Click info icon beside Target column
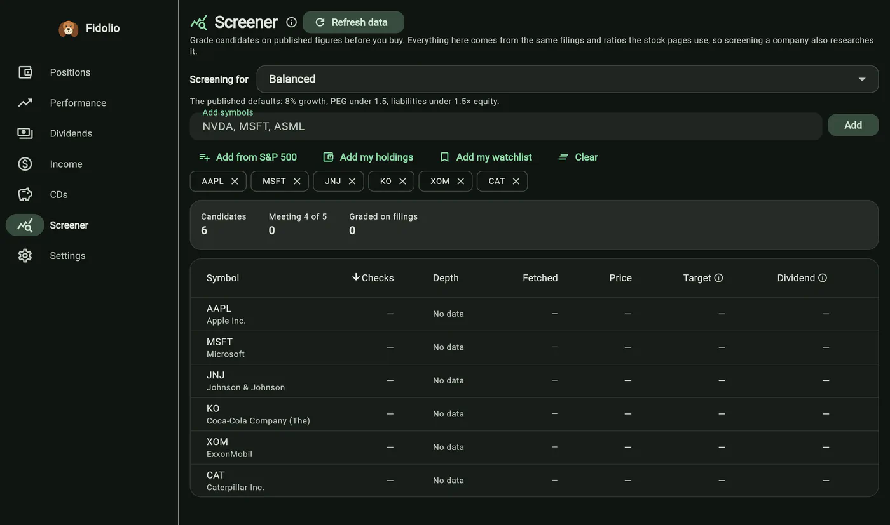 click(x=718, y=277)
